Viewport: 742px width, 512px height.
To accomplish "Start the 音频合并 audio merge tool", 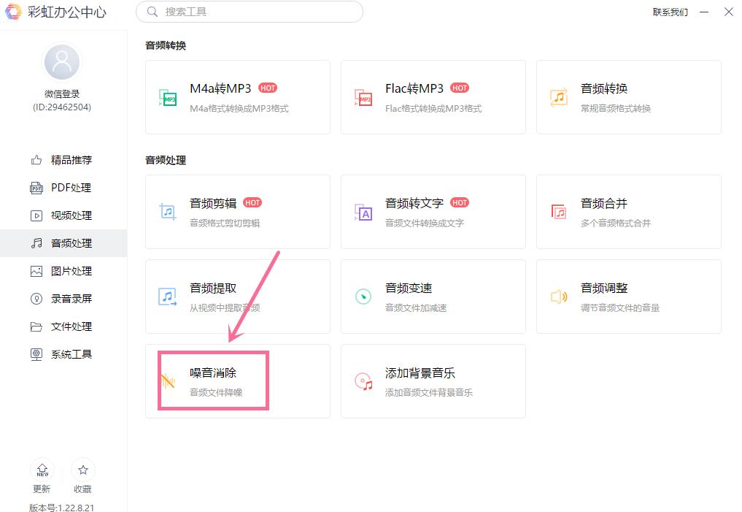I will [x=628, y=211].
